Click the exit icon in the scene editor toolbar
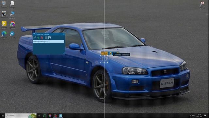209x118 pixels. point(50,38)
